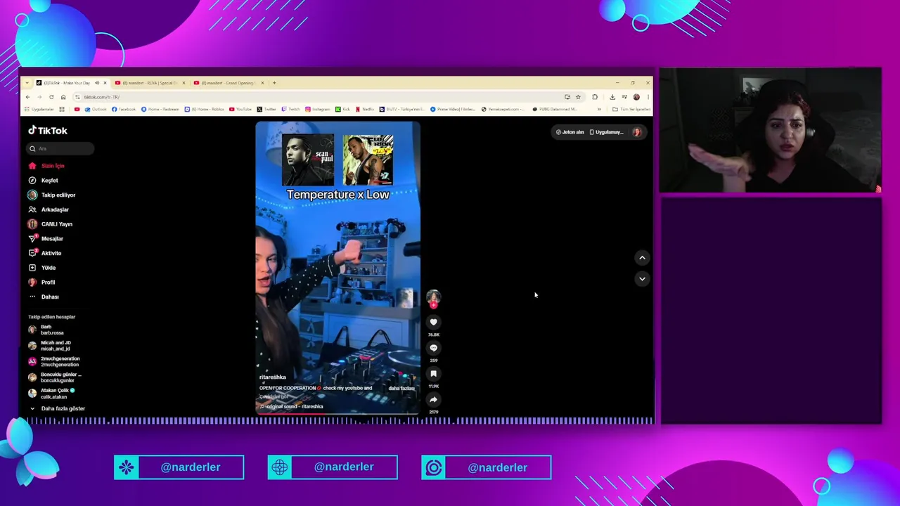Image resolution: width=900 pixels, height=506 pixels.
Task: Go to previous video with up chevron
Action: click(642, 258)
